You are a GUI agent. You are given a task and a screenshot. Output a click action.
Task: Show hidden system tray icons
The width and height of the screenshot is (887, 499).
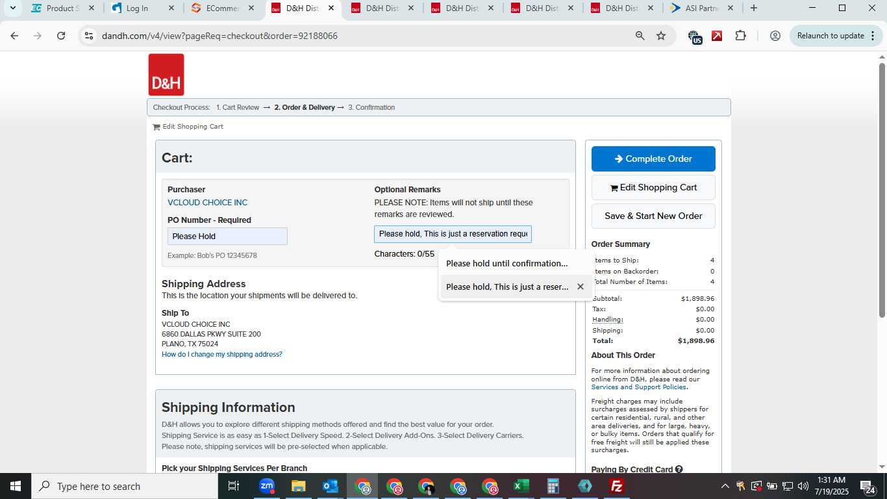(725, 486)
